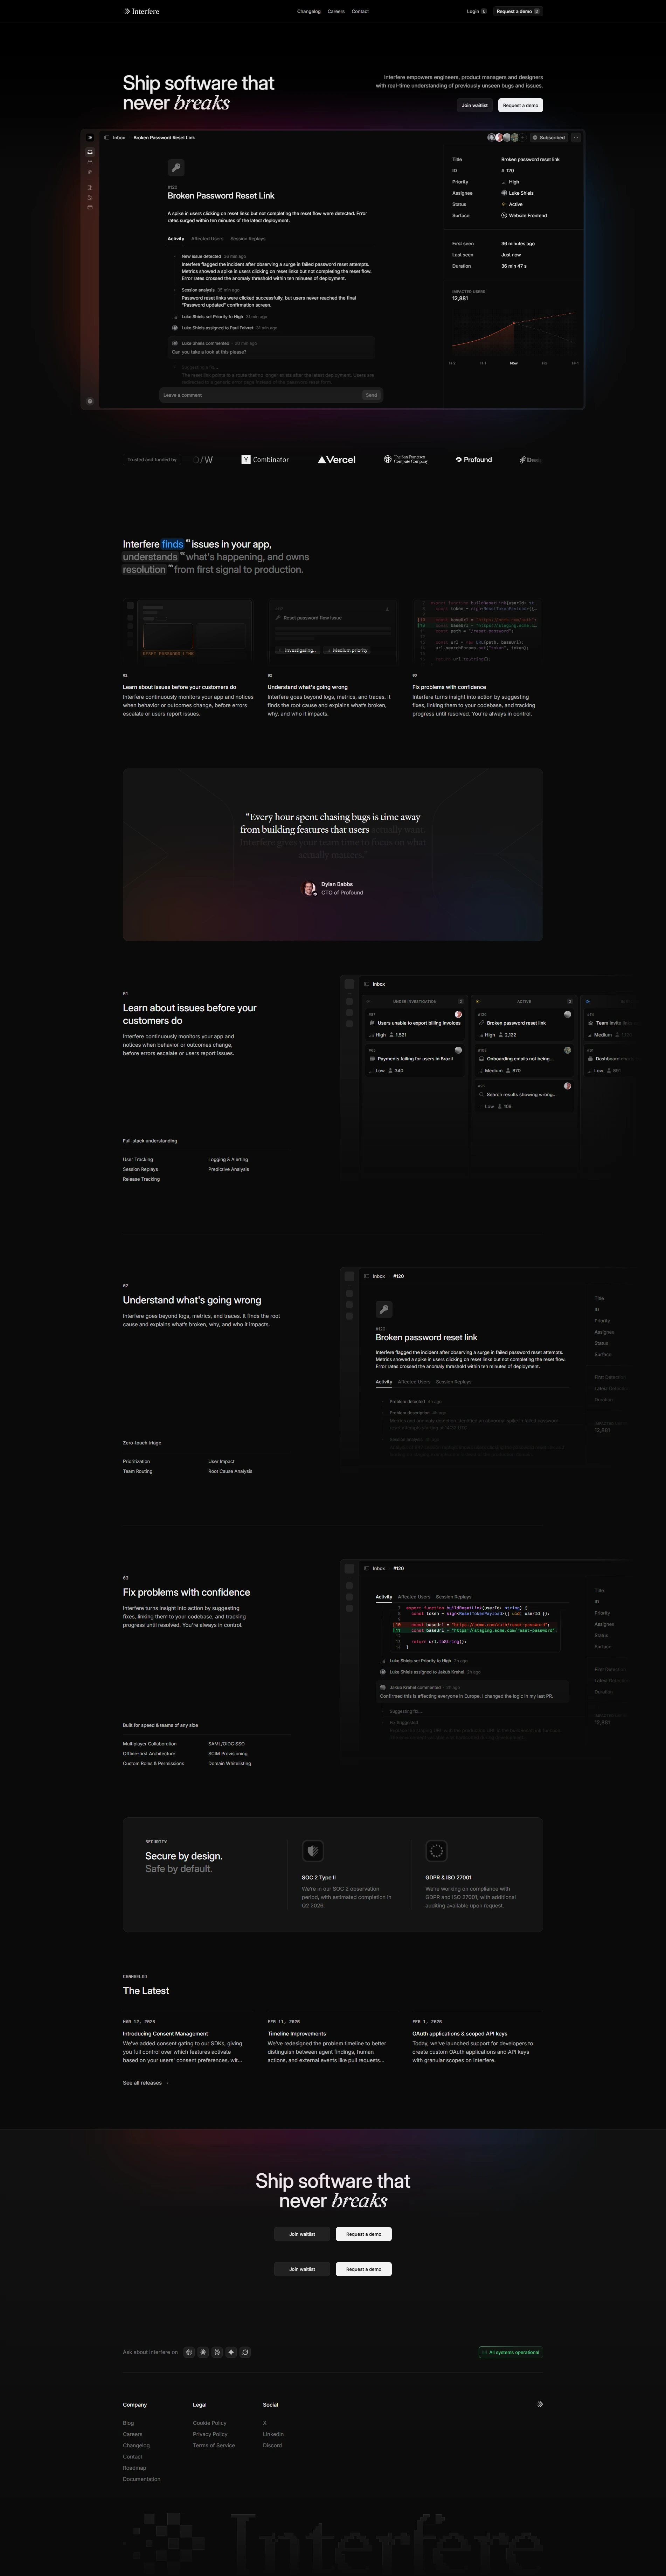The image size is (666, 2576).
Task: Click the key icon above Broken Password Reset Link
Action: (176, 168)
